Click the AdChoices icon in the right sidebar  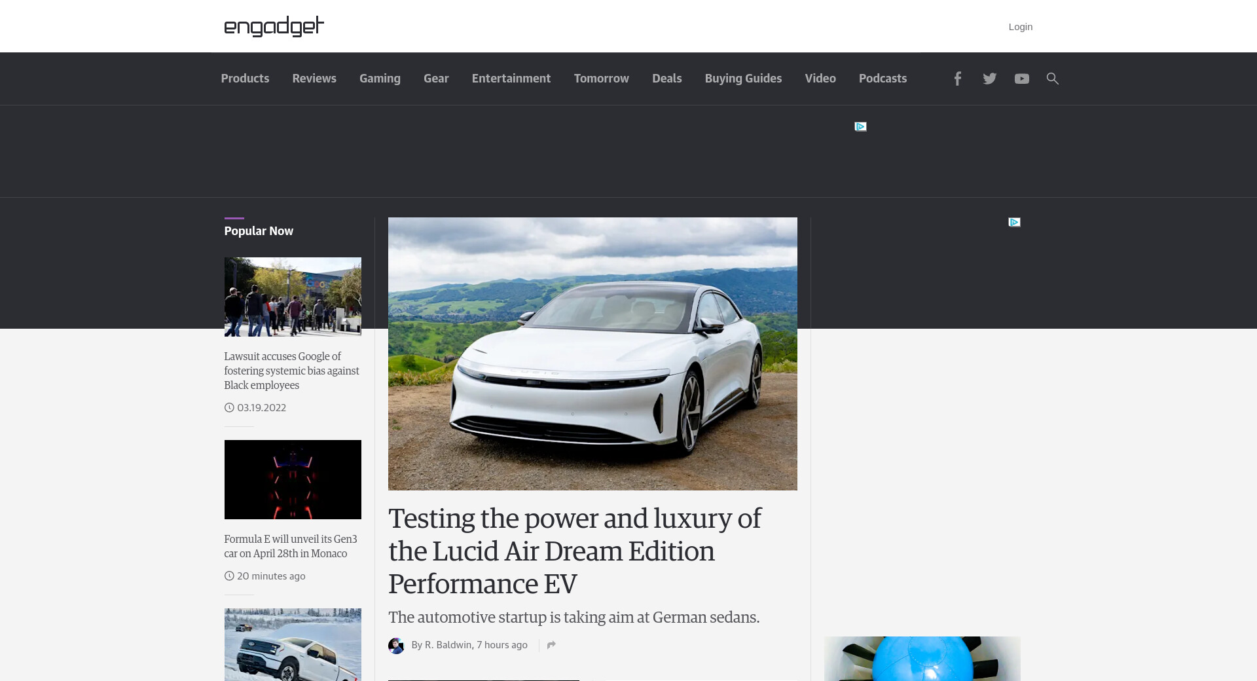click(1014, 222)
